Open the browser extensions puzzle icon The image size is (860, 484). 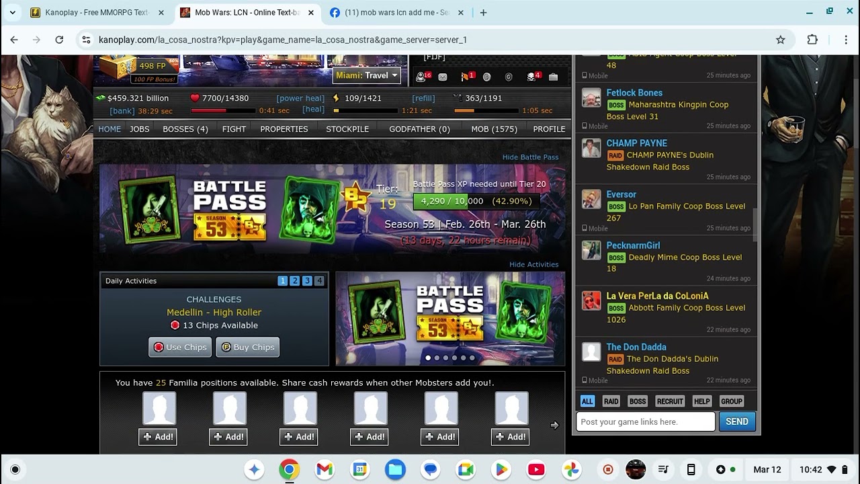click(x=812, y=40)
